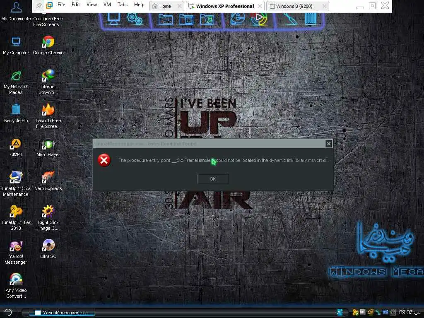Open Internet Download Manager shortcut
The image size is (424, 318).
tap(48, 82)
